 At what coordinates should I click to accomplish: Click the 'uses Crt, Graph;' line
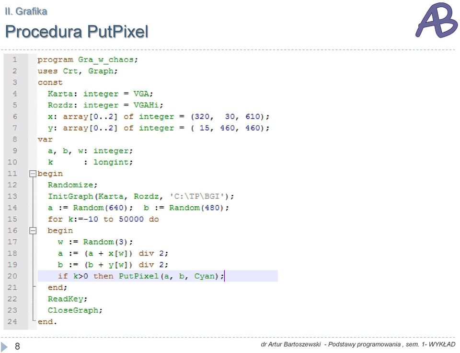(x=78, y=71)
